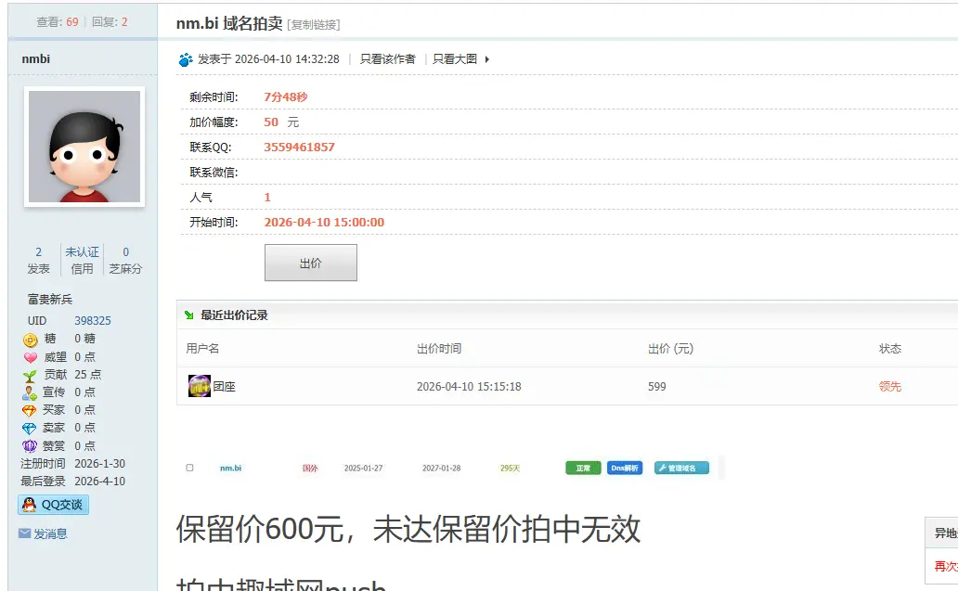Click the 发表 post count link
The width and height of the screenshot is (958, 591).
point(38,260)
